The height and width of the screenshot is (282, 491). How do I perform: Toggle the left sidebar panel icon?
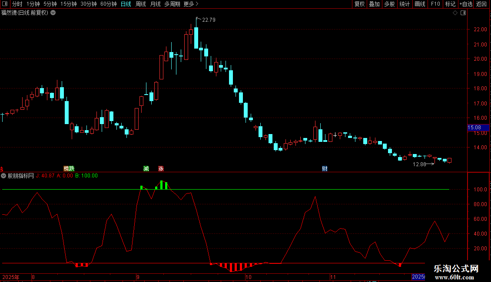coord(5,4)
